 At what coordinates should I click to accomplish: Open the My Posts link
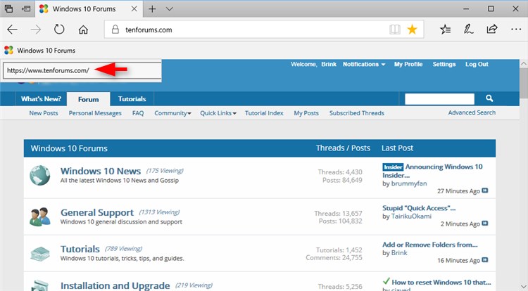coord(306,113)
